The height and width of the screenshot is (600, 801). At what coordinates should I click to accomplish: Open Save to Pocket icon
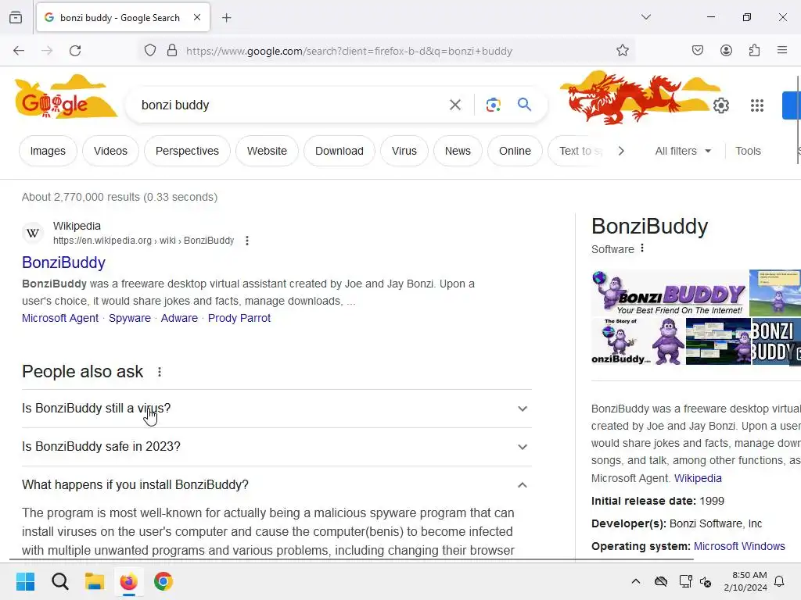[698, 50]
